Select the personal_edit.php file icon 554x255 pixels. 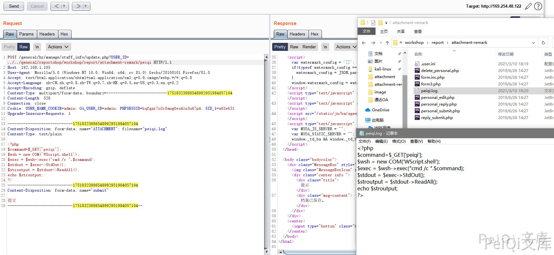pos(417,97)
